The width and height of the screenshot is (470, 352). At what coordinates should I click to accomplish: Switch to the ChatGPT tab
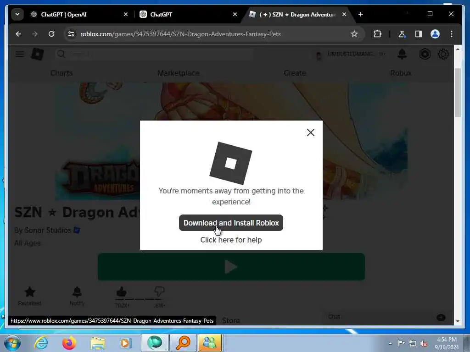[187, 14]
